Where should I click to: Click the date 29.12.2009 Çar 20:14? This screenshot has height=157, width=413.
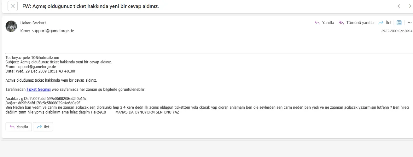(x=397, y=31)
